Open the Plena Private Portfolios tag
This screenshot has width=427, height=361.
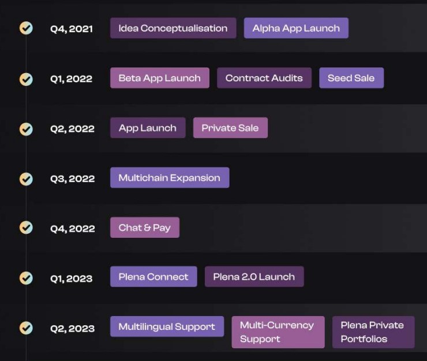pos(373,332)
